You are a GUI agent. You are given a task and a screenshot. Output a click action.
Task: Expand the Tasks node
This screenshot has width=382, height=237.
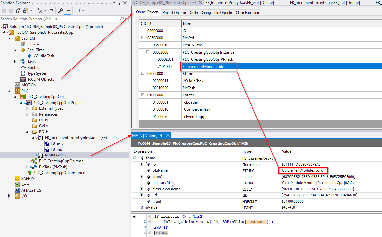tap(15, 61)
